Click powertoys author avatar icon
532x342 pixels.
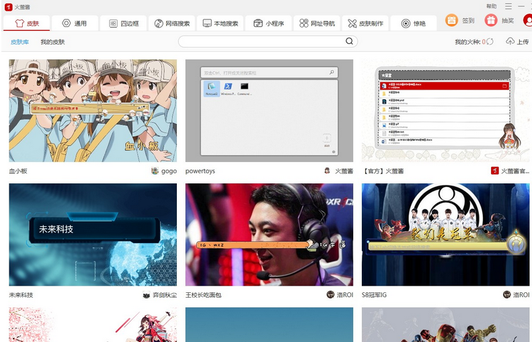pos(327,171)
